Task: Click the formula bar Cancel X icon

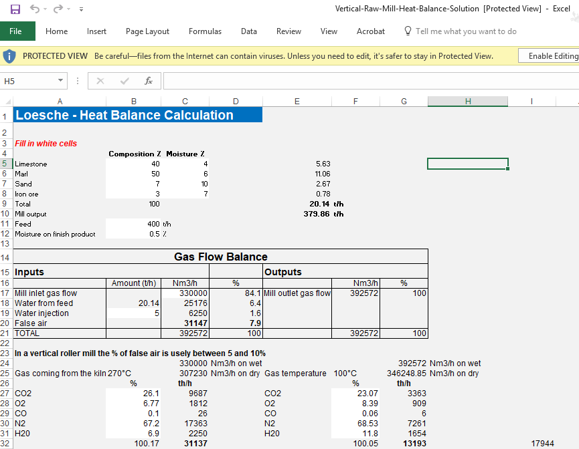Action: tap(100, 81)
